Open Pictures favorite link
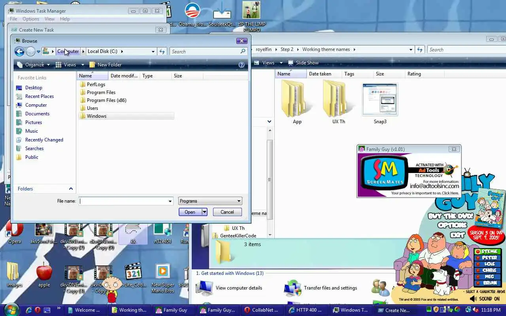Viewport: 506px width, 316px height. coord(34,122)
